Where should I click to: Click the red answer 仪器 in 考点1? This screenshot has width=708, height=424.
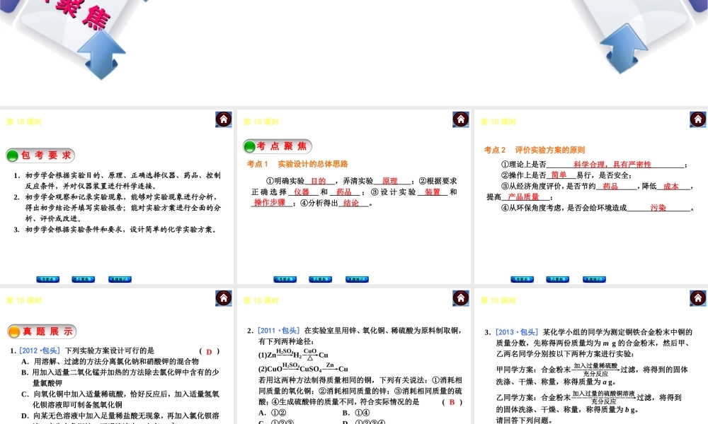click(302, 192)
